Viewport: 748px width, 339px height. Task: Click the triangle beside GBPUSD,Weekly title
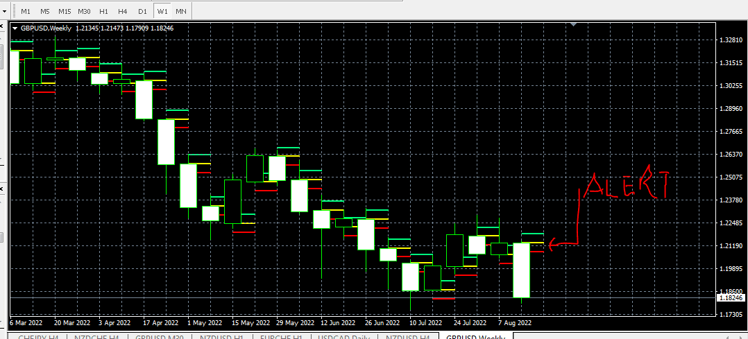point(15,28)
